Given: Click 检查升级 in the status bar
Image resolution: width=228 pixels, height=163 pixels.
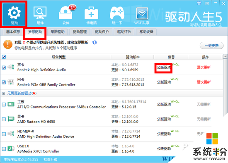Looking at the screenshot, I should [x=51, y=160].
